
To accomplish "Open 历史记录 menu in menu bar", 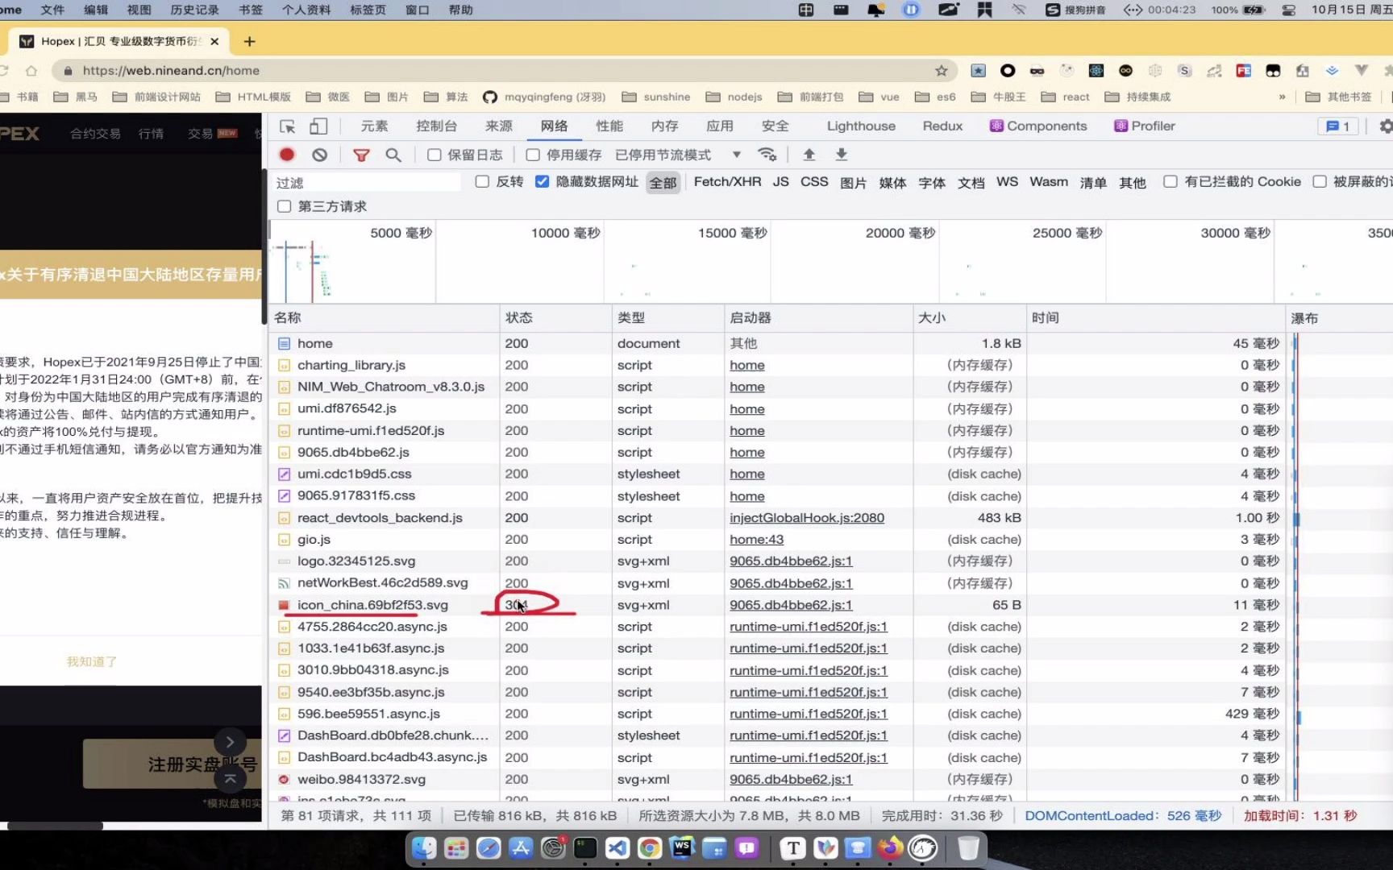I will pyautogui.click(x=194, y=10).
